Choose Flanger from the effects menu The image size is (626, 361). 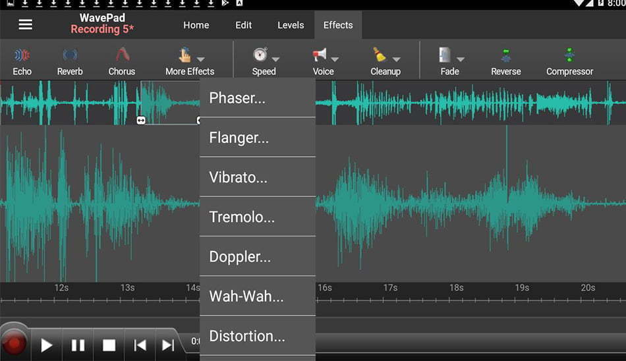(258, 138)
